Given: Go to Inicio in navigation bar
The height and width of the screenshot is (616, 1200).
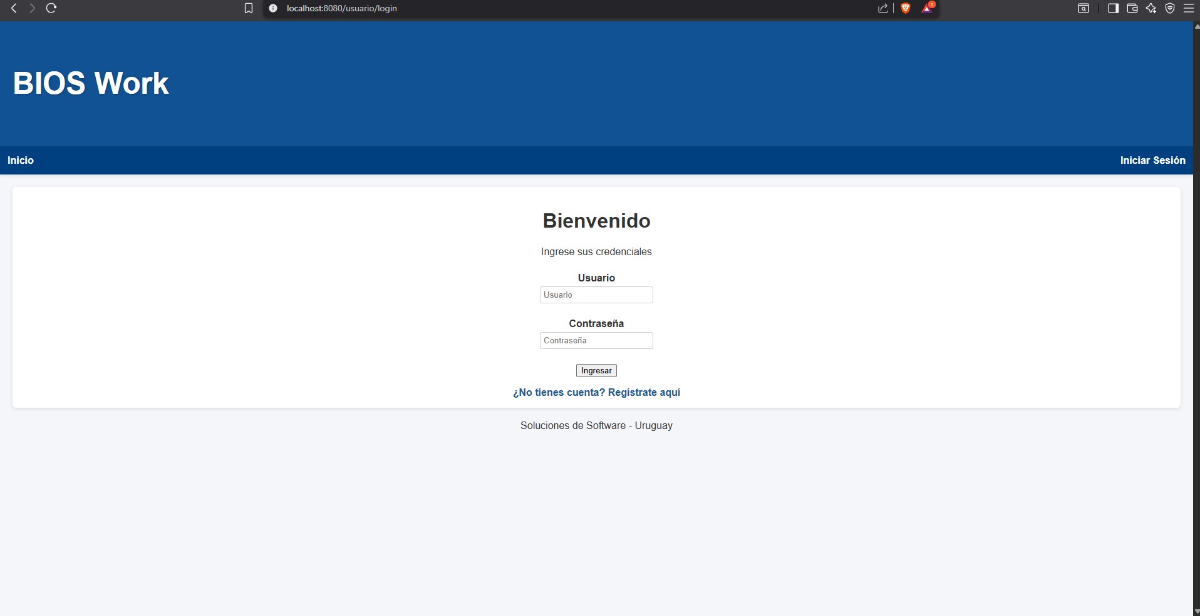Looking at the screenshot, I should (x=21, y=160).
